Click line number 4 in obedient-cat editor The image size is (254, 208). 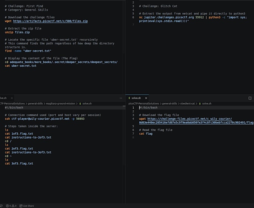coord(133,119)
